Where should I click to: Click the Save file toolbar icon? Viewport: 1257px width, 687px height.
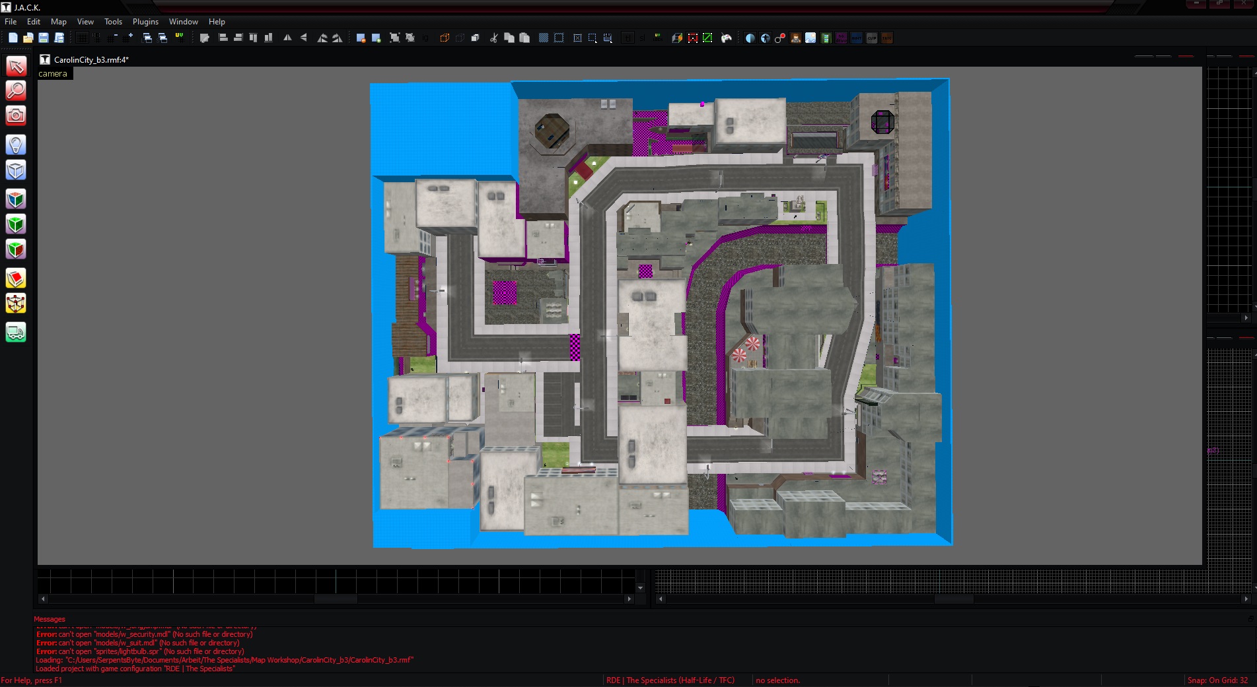coord(44,38)
